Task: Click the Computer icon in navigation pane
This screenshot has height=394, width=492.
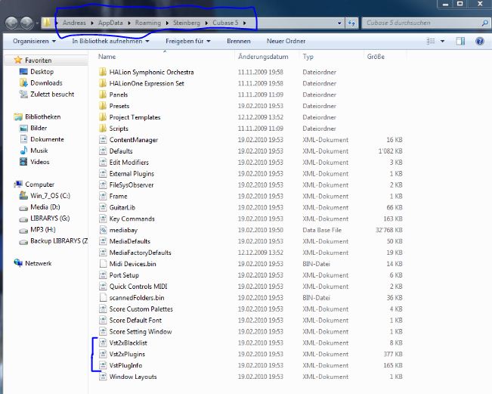Action: [18, 184]
